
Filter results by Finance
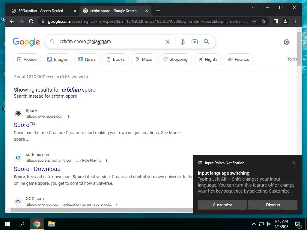(x=239, y=59)
